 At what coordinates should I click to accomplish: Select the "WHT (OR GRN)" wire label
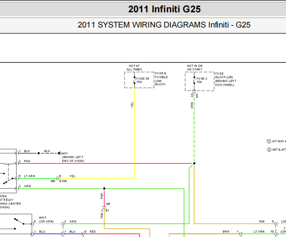tap(46, 219)
